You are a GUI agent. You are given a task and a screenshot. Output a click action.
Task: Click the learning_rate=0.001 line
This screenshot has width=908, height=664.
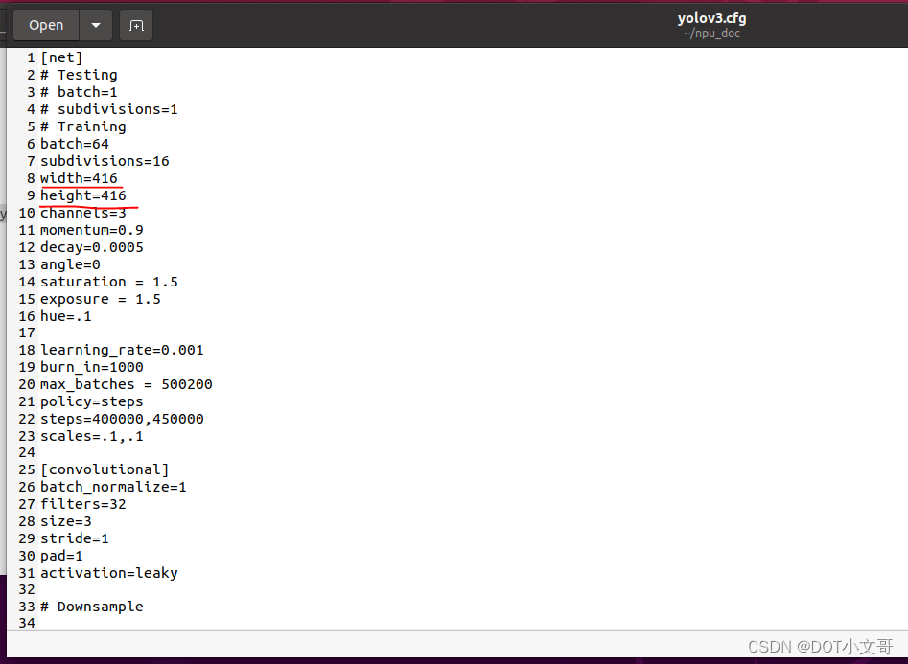[x=122, y=351]
